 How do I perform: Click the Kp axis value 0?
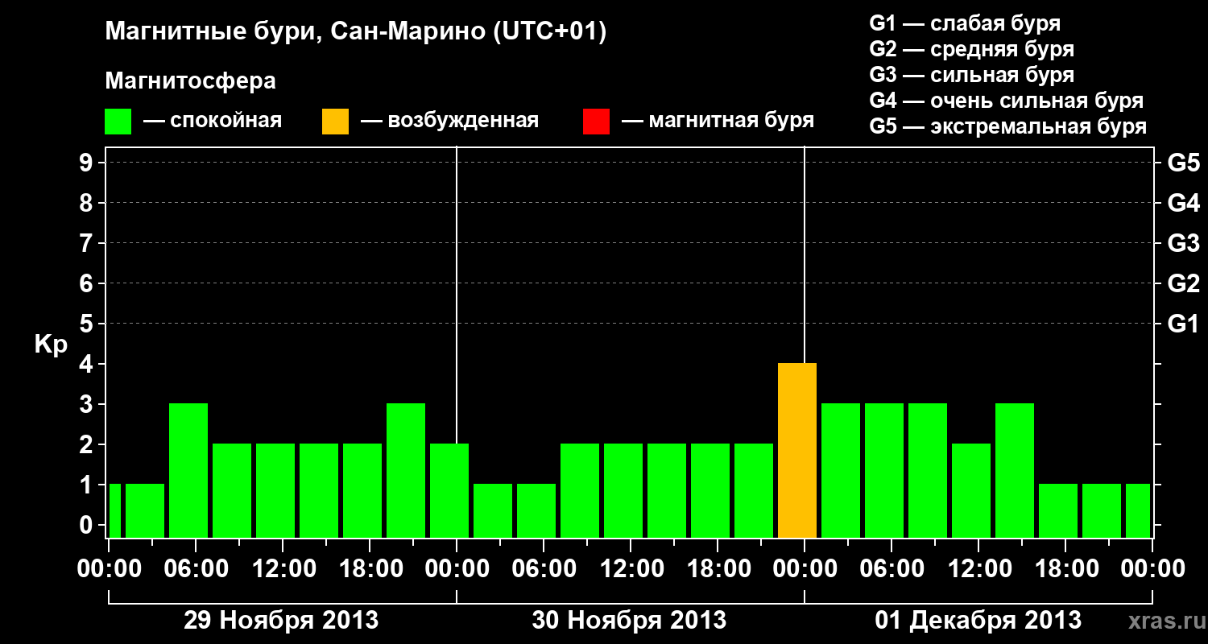click(88, 525)
